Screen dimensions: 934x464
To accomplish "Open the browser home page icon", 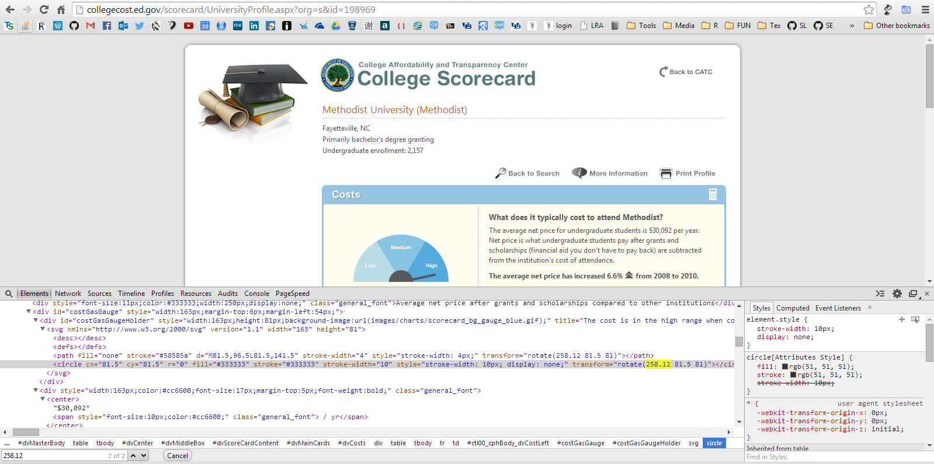I will pyautogui.click(x=61, y=9).
